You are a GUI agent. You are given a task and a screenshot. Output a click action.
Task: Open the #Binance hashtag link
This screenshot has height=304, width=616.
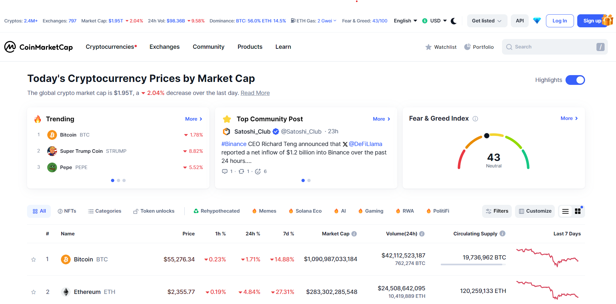(234, 144)
